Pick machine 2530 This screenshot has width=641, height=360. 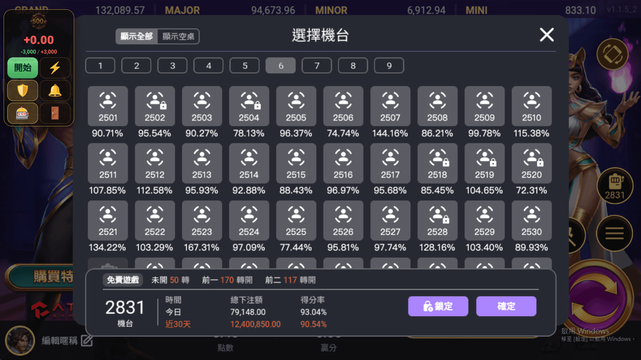(532, 220)
